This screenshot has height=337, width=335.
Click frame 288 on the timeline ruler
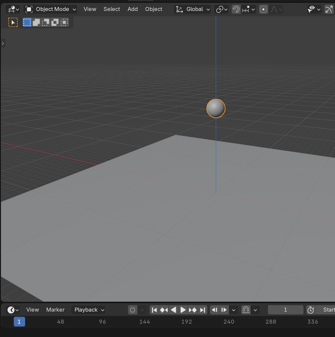(x=271, y=322)
